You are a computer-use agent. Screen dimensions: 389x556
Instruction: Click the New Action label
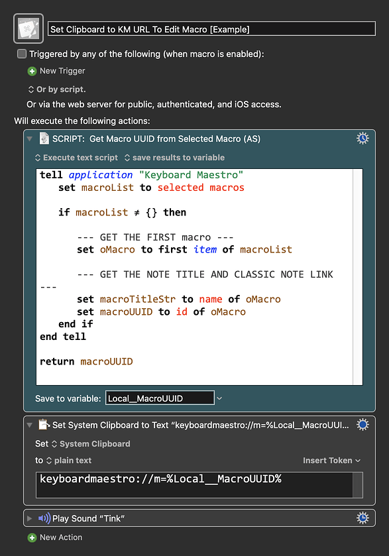pos(61,537)
